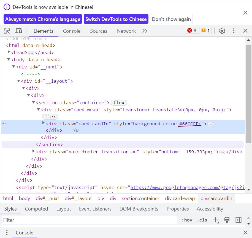
Task: Collapse the div id __nuxt node
Action: [x=14, y=67]
